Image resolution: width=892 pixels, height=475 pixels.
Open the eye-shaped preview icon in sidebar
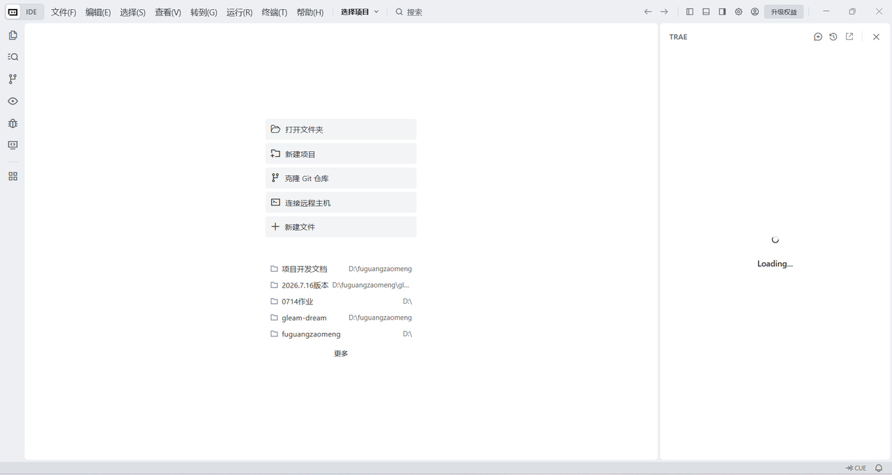point(13,101)
